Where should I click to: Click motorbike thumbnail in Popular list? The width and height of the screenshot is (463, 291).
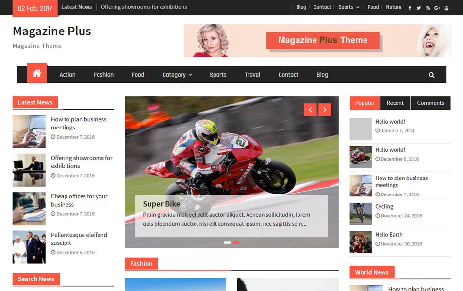(361, 157)
